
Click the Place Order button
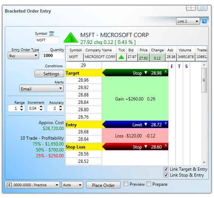103,185
